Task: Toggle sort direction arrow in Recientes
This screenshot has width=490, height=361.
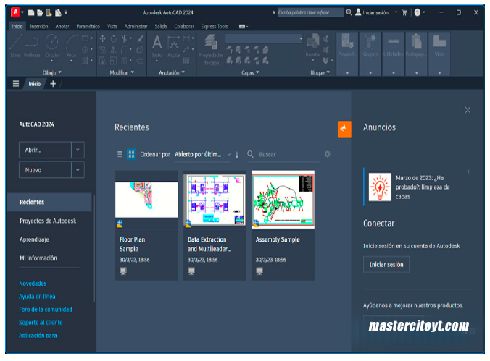Action: 237,154
